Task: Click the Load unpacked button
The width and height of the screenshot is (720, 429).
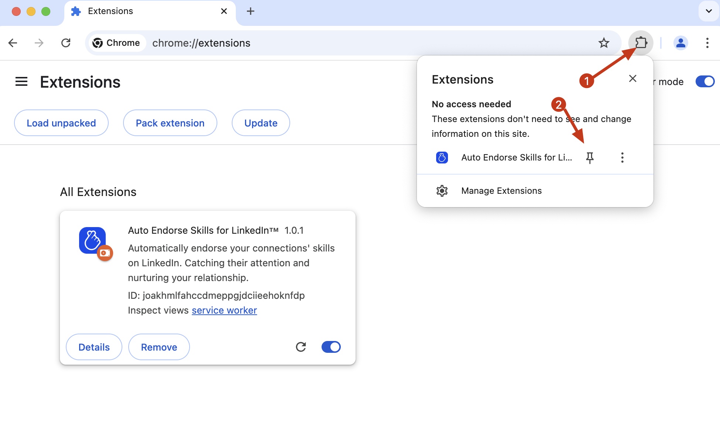Action: 61,123
